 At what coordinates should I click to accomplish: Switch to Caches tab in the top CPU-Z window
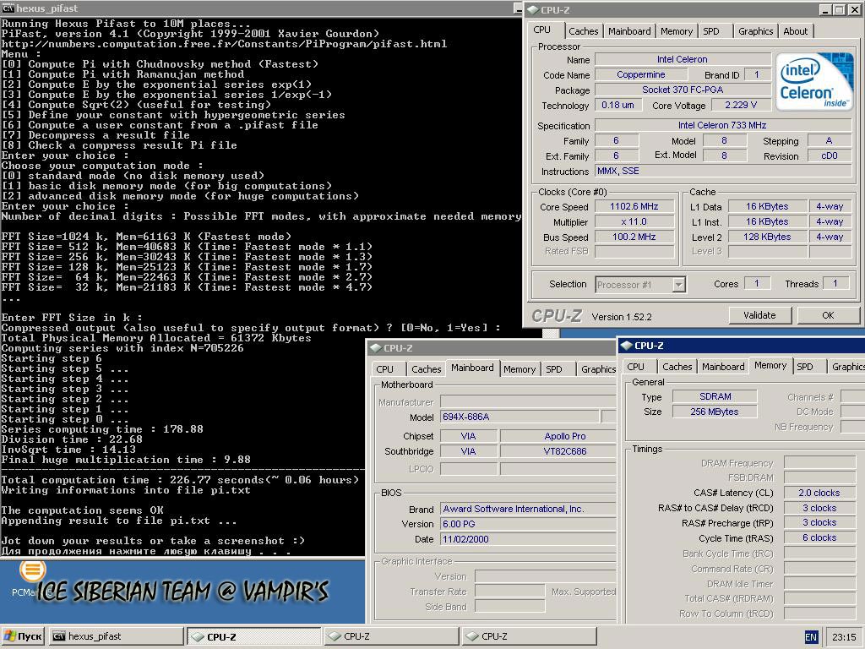(583, 31)
